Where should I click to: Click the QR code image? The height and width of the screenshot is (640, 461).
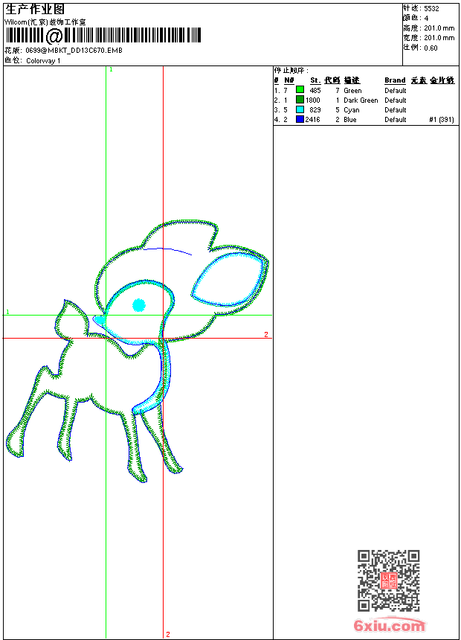pyautogui.click(x=389, y=580)
